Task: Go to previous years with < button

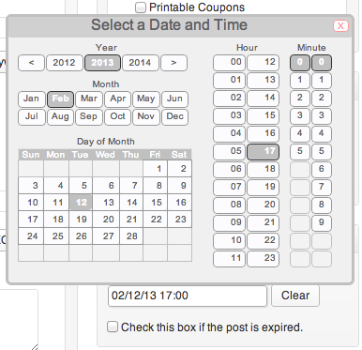Action: [x=31, y=63]
